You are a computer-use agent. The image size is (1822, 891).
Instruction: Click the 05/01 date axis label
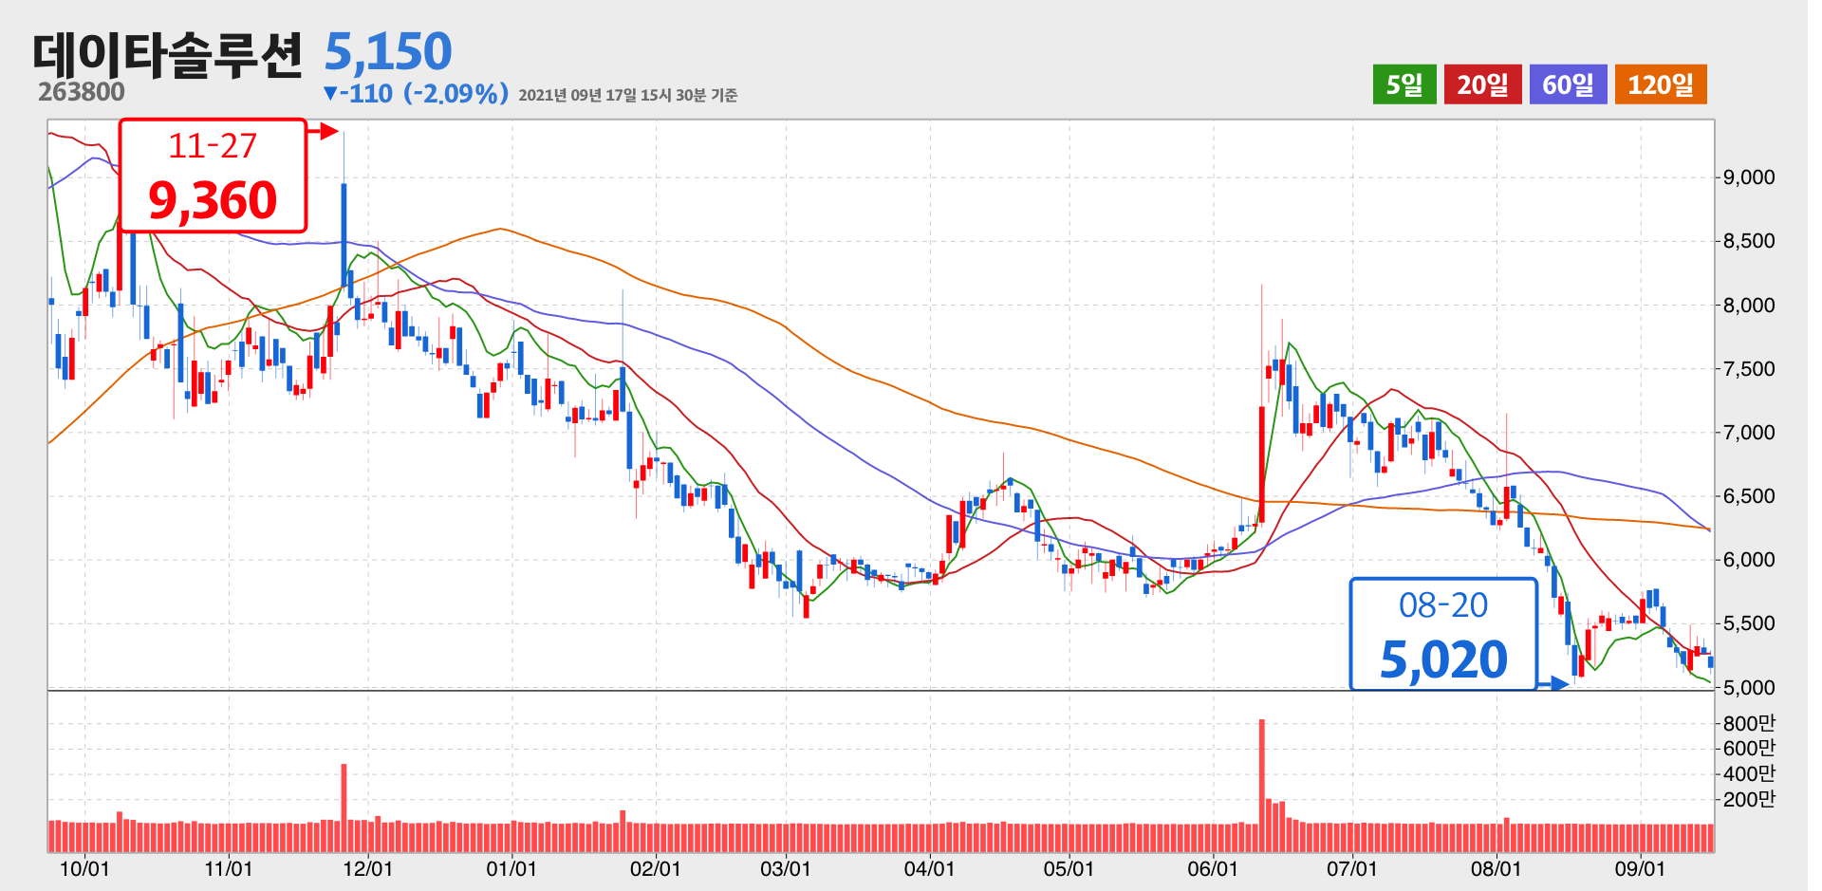(x=1069, y=868)
